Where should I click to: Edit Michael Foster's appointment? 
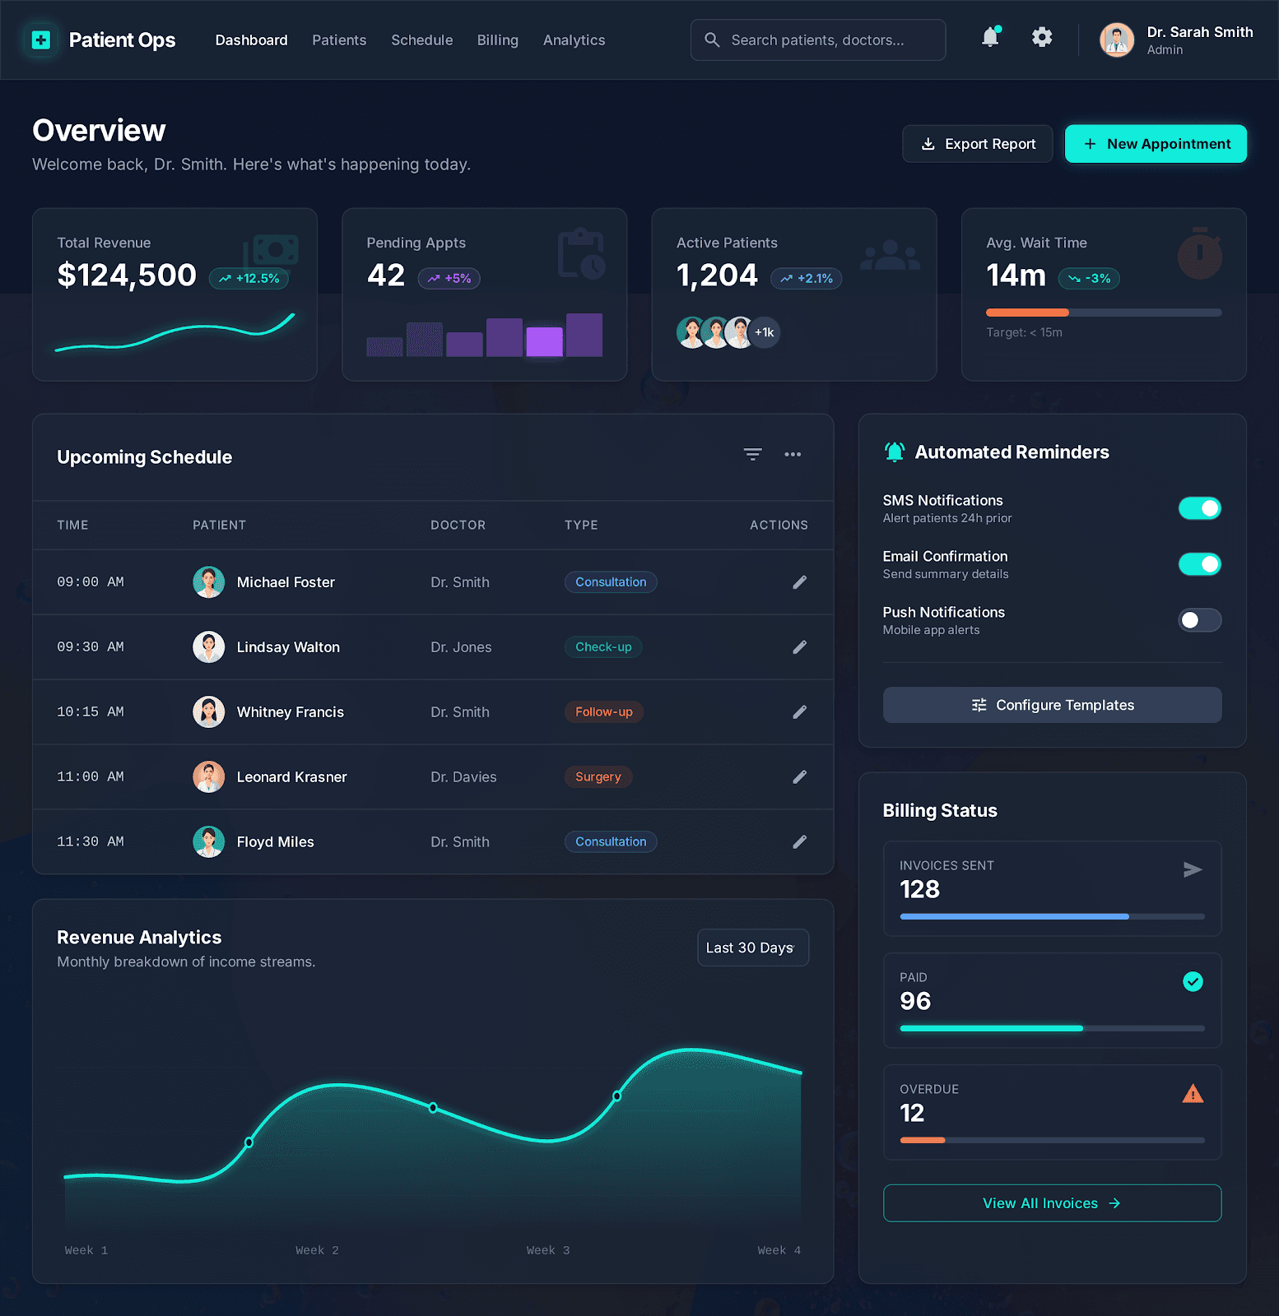pyautogui.click(x=799, y=582)
